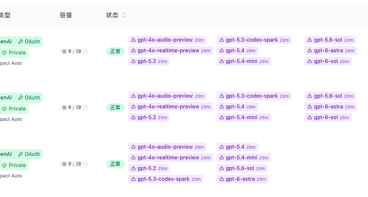
Task: Select third row gpt-6-astra model tag
Action: pos(243,179)
